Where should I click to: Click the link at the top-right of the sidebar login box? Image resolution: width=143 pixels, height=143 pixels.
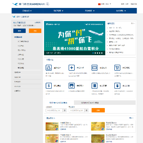click(38, 23)
